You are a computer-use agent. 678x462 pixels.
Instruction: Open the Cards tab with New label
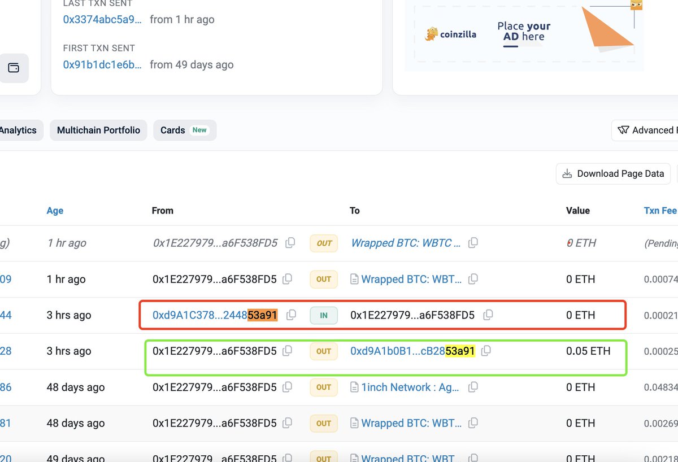(184, 130)
